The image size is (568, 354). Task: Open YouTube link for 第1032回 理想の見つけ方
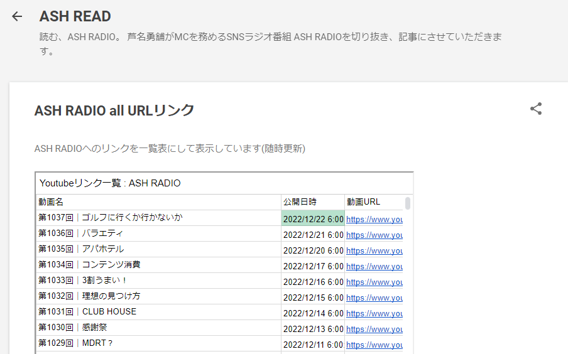374,298
